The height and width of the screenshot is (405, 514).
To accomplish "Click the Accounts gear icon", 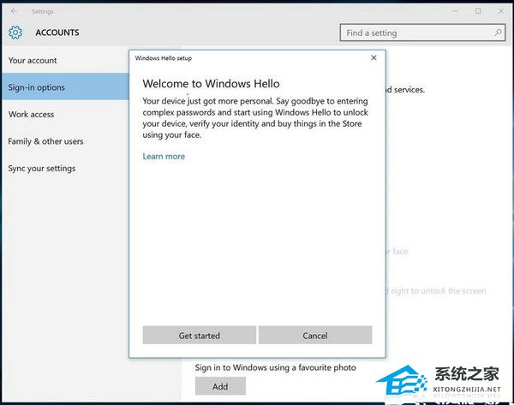I will coord(15,33).
